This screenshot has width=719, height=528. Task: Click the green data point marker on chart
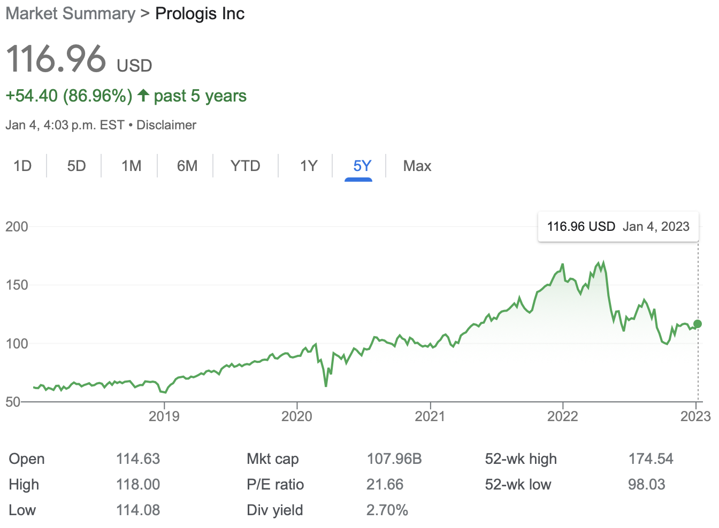(698, 324)
